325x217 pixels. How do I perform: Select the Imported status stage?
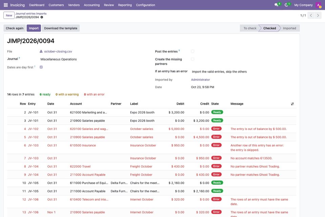289,28
